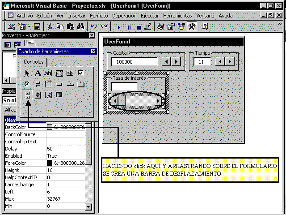Increase Tiempo with right spin arrow

point(230,61)
